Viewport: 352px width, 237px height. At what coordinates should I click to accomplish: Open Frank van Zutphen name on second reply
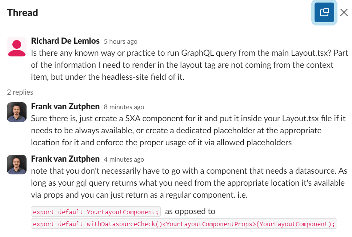65,159
